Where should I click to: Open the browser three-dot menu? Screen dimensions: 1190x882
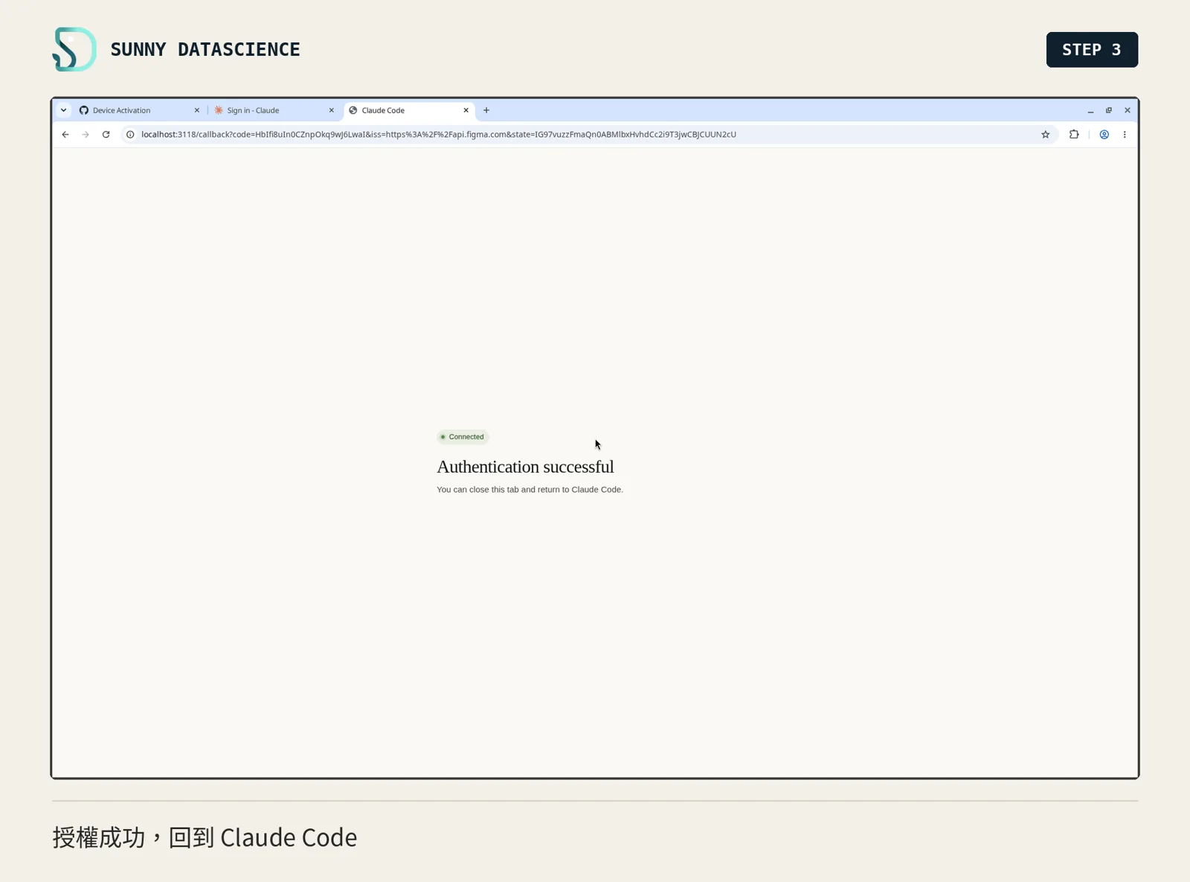click(1125, 135)
